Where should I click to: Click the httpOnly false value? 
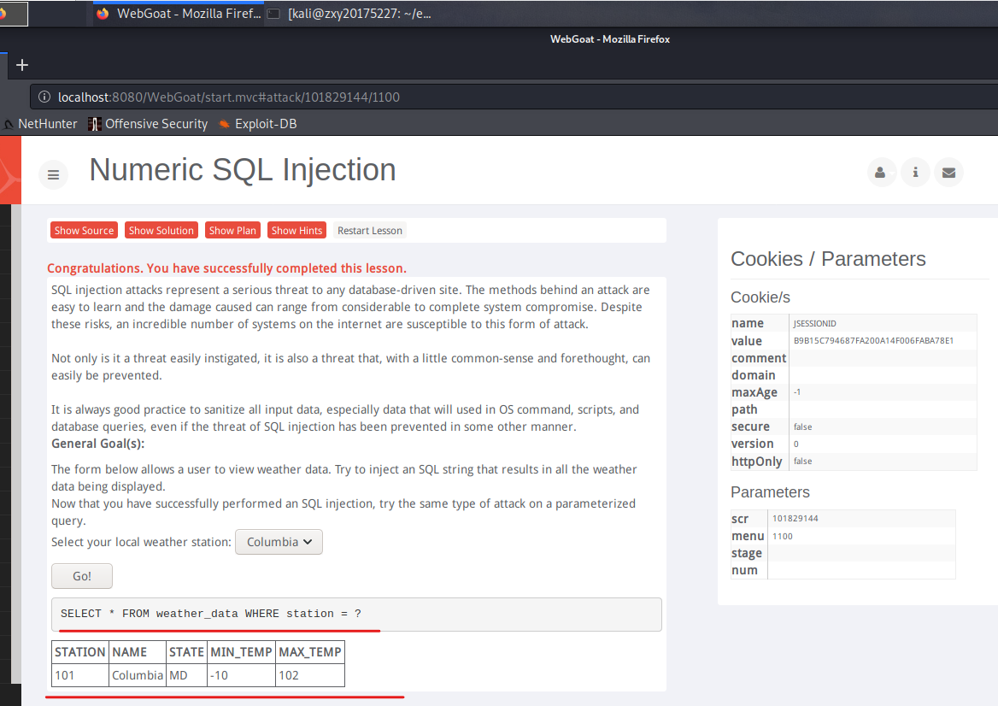(x=802, y=461)
